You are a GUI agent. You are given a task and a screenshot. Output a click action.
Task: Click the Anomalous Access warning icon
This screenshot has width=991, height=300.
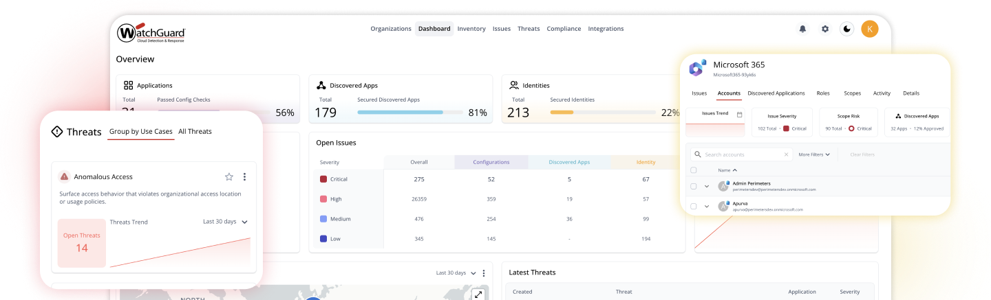pos(64,176)
